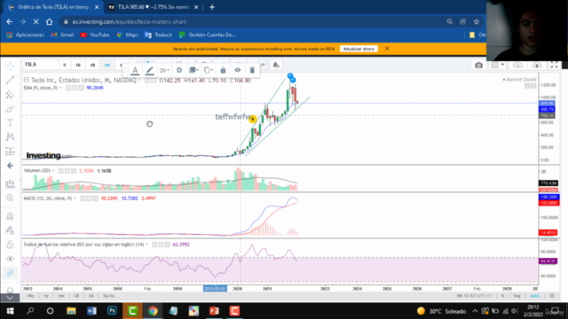This screenshot has width=568, height=319.
Task: Toggle percent scale mode
Action: pos(502,296)
